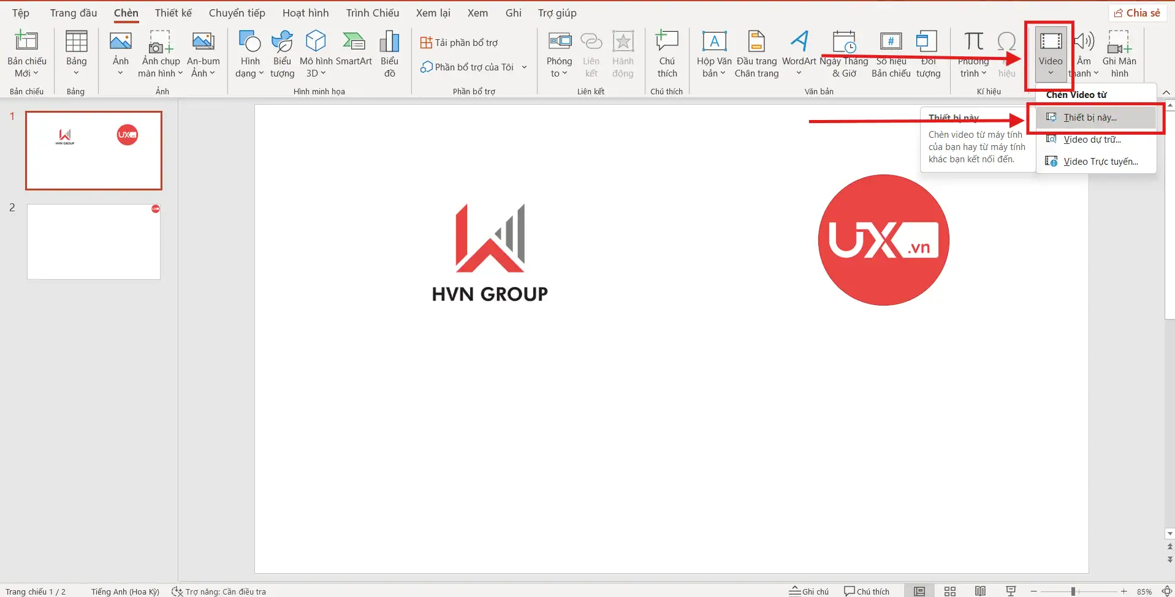Image resolution: width=1175 pixels, height=597 pixels.
Task: Open Biểu tượng icons gallery
Action: click(x=282, y=54)
